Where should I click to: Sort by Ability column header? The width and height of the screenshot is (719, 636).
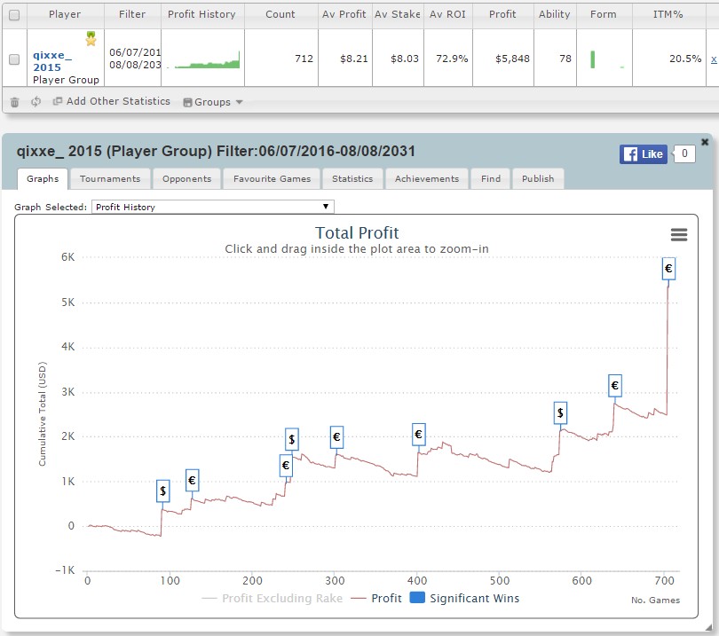(x=555, y=14)
